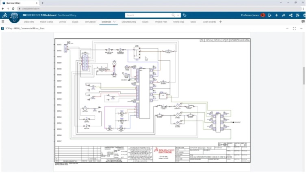The image size is (306, 174).
Task: Open notifications icon next to the avatar
Action: click(x=270, y=15)
